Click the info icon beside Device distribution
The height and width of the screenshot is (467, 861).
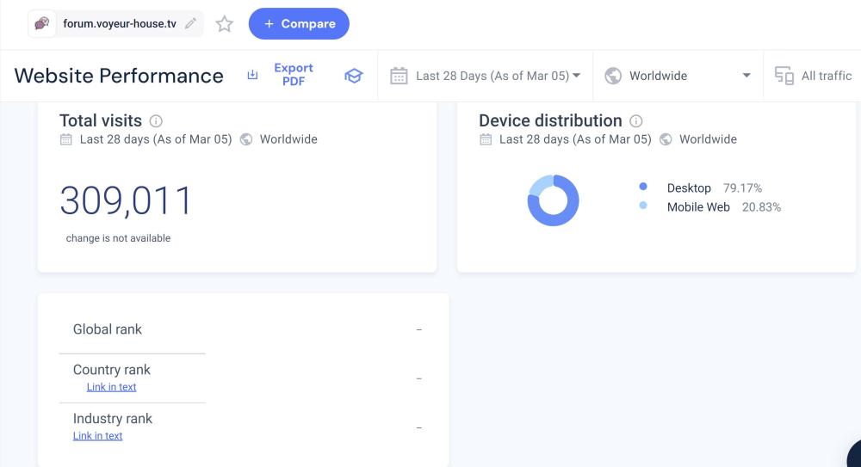636,121
